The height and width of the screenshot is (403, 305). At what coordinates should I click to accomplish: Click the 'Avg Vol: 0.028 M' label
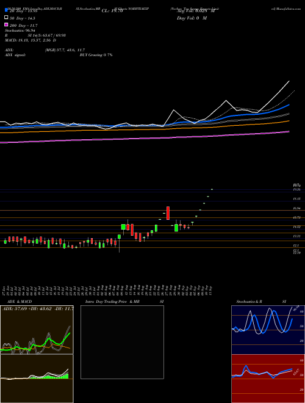coord(196,11)
